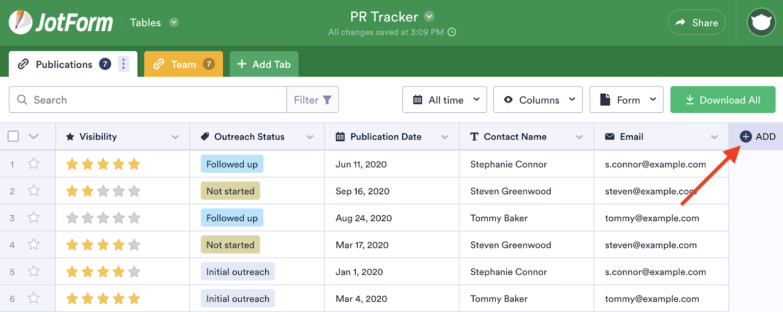Click the Download All button
Screen dimensions: 783x312
tap(723, 100)
